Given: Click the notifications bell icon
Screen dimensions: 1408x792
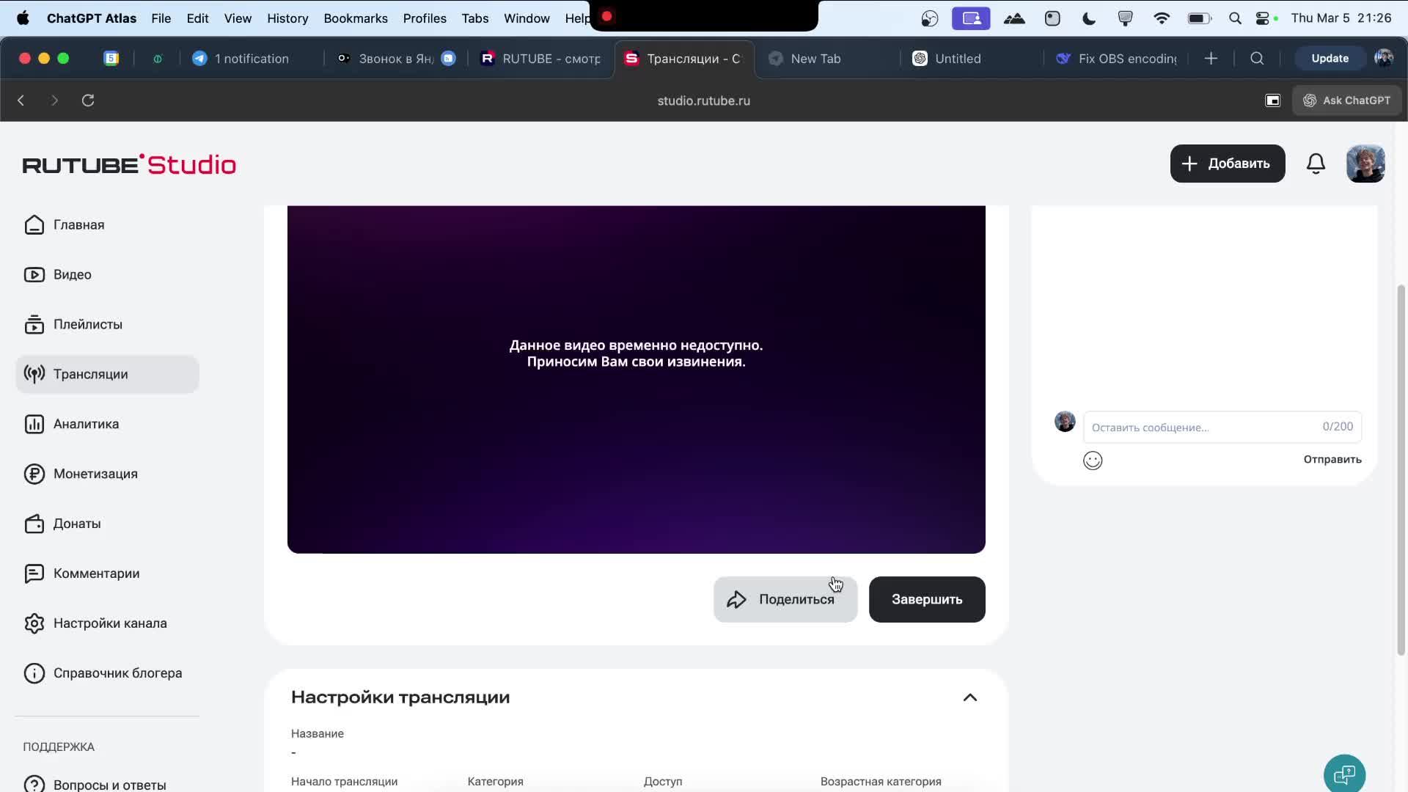Looking at the screenshot, I should [1316, 164].
